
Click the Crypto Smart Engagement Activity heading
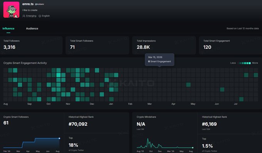[x=25, y=63]
